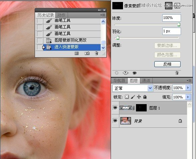Hide 图层 1 layer visibility
Screen dimensions: 196x159
click(115, 108)
